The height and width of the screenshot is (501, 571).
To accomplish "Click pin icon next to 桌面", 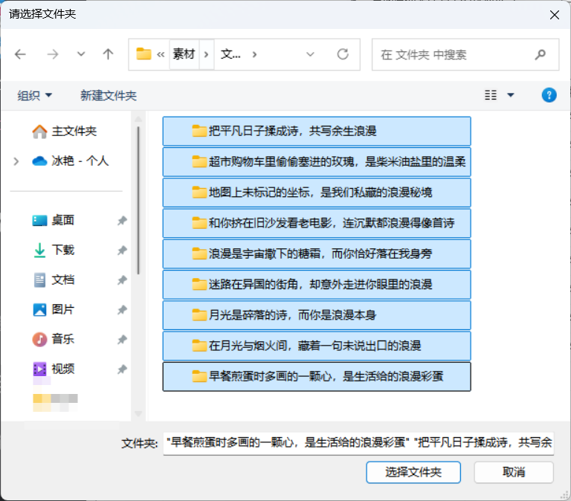I will coord(123,221).
